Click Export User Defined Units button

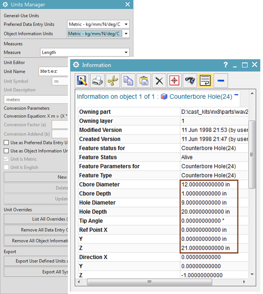click(36, 261)
